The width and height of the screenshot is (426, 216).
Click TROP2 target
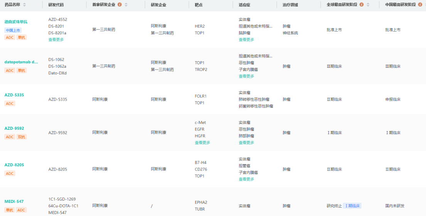point(201,69)
